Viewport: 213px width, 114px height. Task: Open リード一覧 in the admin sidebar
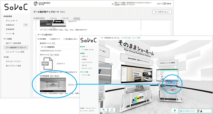(10, 34)
